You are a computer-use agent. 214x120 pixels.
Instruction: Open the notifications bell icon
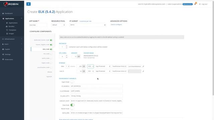[195, 4]
